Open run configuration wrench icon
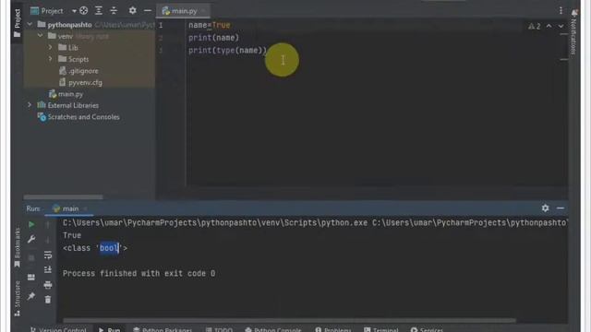The height and width of the screenshot is (332, 591). click(31, 239)
